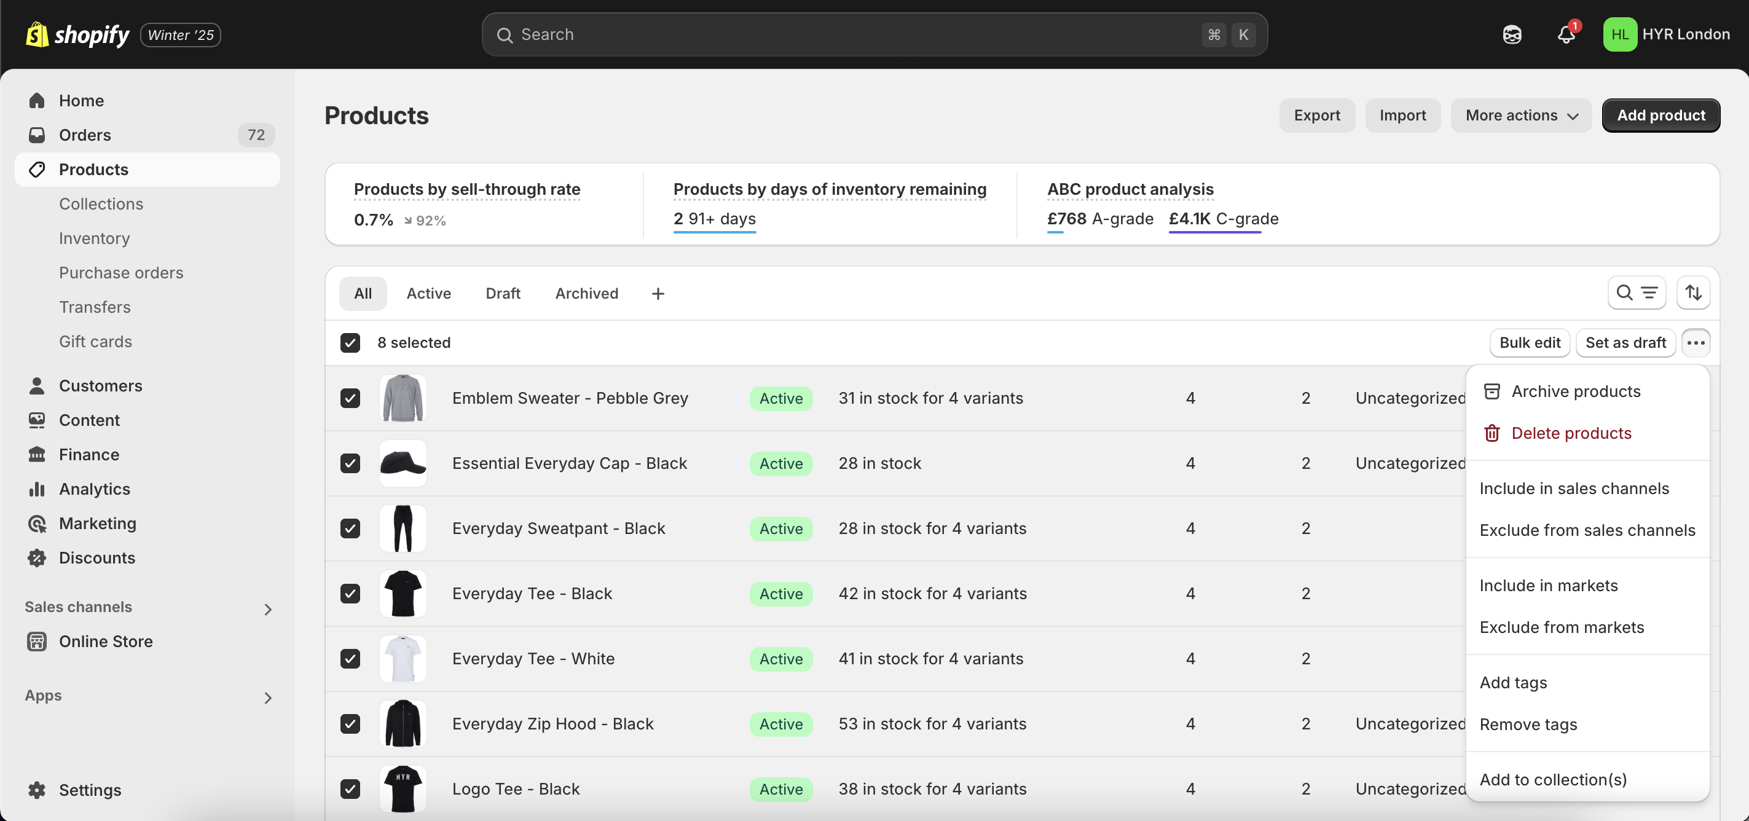Click the Finance icon in left sidebar
Image resolution: width=1749 pixels, height=821 pixels.
click(x=37, y=454)
